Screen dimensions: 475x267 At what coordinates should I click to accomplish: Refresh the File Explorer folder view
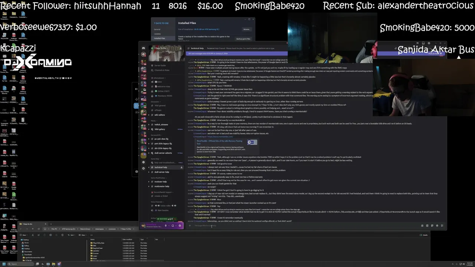point(39,229)
